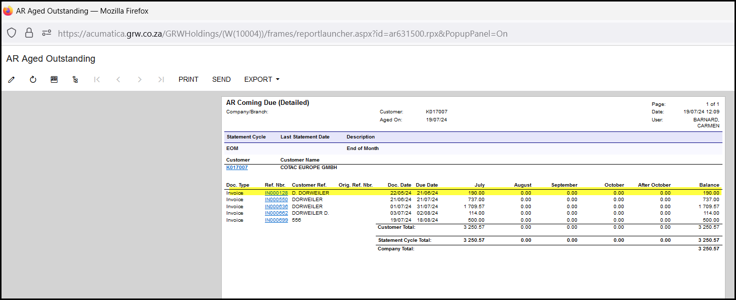Click the PRINT button
Viewport: 736px width, 300px height.
188,79
